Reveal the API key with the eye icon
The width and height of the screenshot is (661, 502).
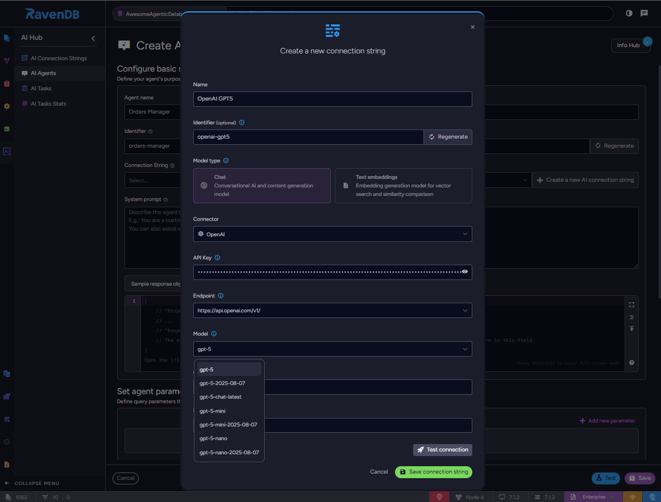click(464, 271)
